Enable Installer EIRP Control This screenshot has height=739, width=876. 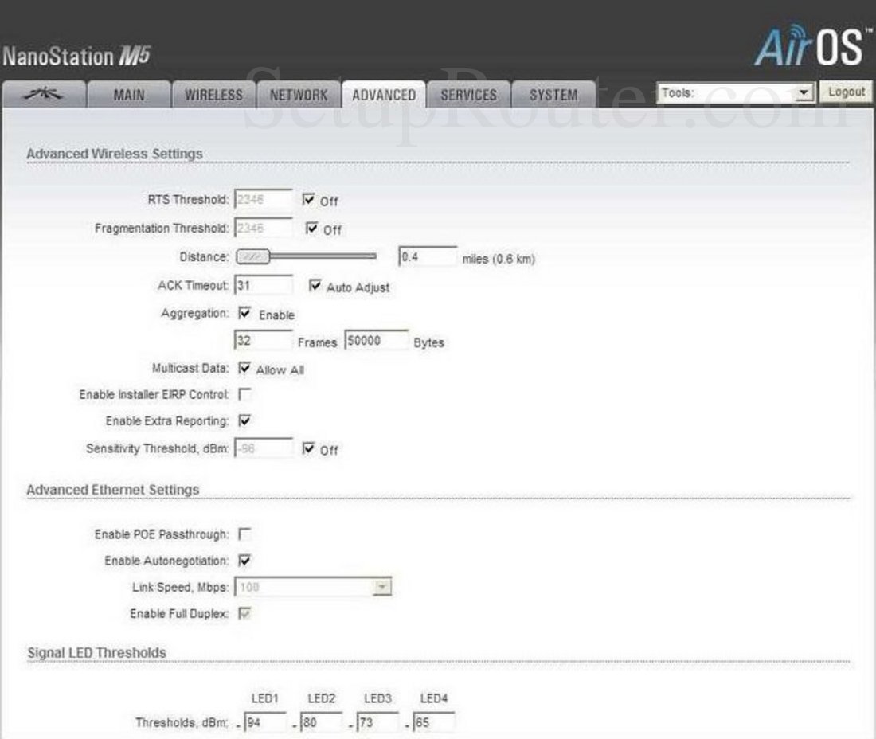tap(245, 393)
